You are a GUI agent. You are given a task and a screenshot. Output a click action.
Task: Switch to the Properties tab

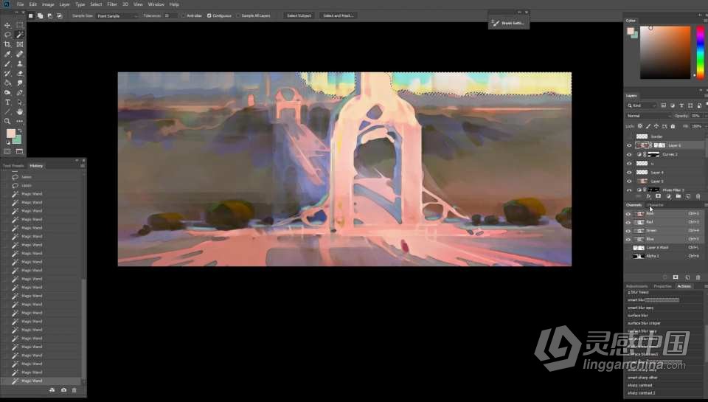pyautogui.click(x=662, y=286)
